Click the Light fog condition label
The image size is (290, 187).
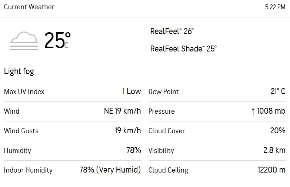pos(19,71)
